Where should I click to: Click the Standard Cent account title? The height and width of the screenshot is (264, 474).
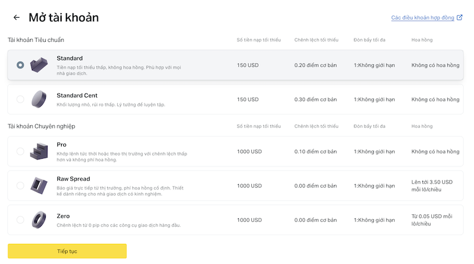(x=77, y=95)
